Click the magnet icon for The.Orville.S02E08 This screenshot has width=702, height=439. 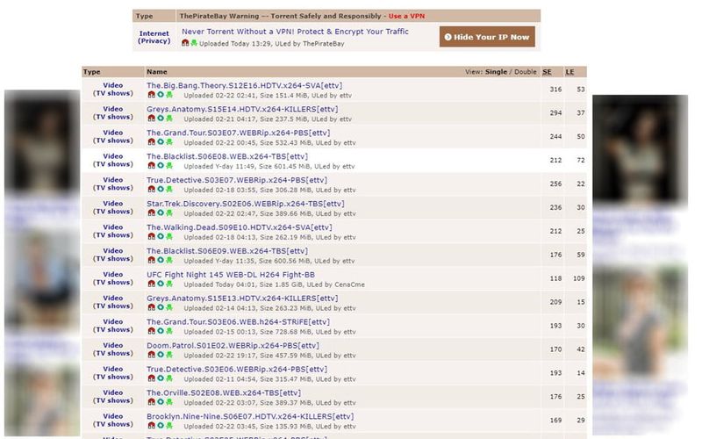pyautogui.click(x=151, y=402)
